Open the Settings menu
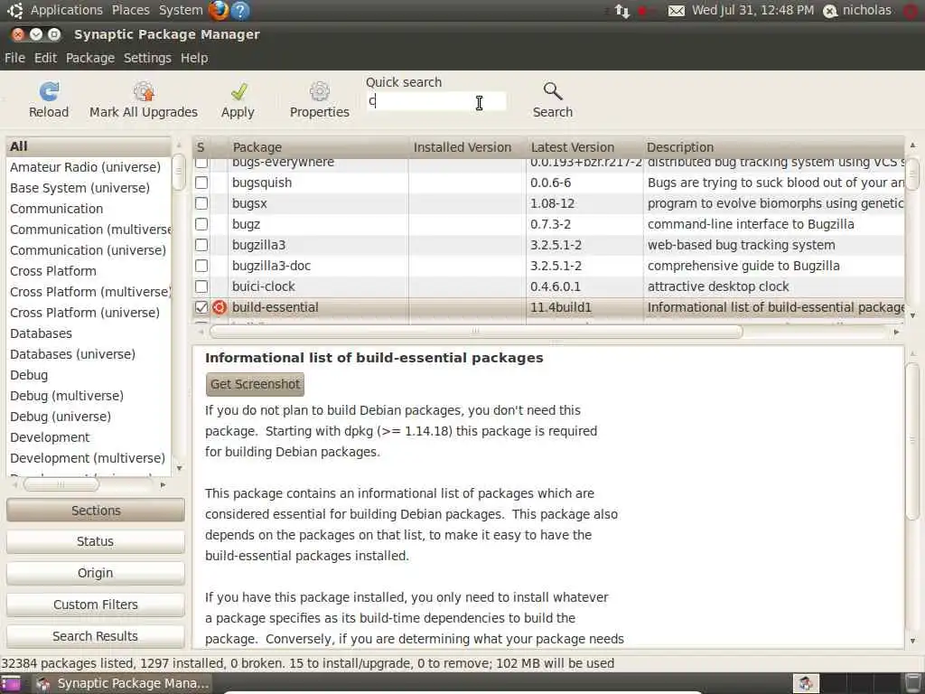The width and height of the screenshot is (925, 694). click(147, 58)
